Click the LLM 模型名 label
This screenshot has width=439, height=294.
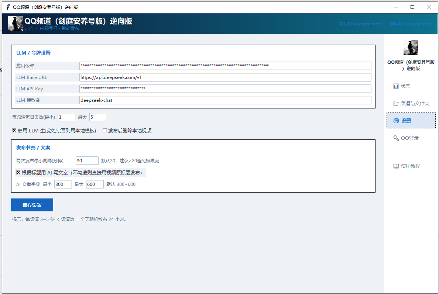[x=28, y=100]
